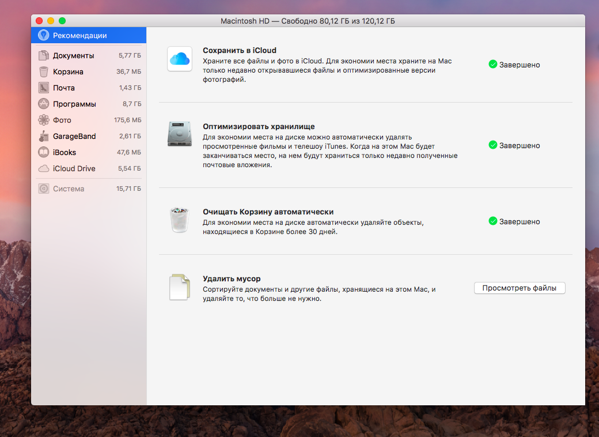This screenshot has height=437, width=599.
Task: Click the trash can icon beside Очищать Корзину автоматически
Action: point(180,220)
